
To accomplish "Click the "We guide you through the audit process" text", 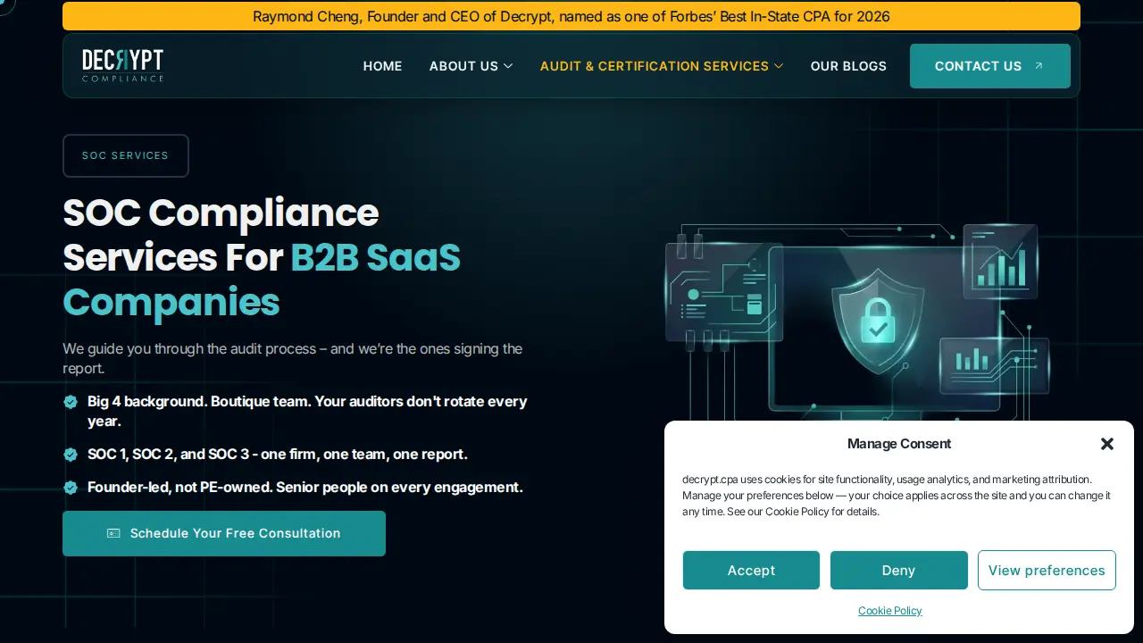I will pos(293,358).
